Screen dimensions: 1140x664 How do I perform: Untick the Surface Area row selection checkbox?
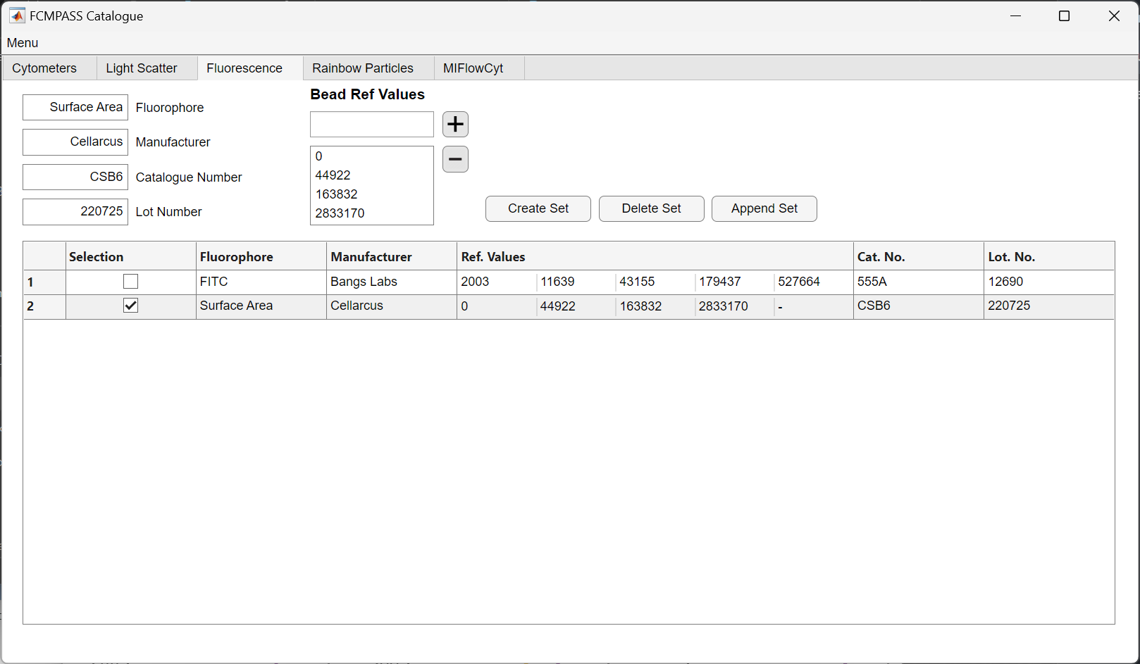(130, 306)
